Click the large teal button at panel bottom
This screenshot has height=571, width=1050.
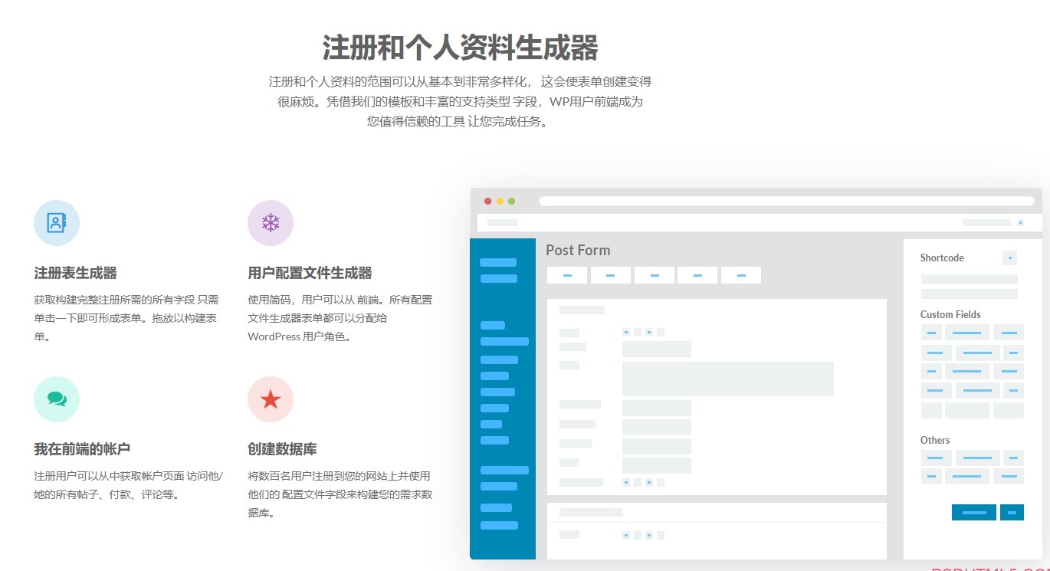[973, 512]
